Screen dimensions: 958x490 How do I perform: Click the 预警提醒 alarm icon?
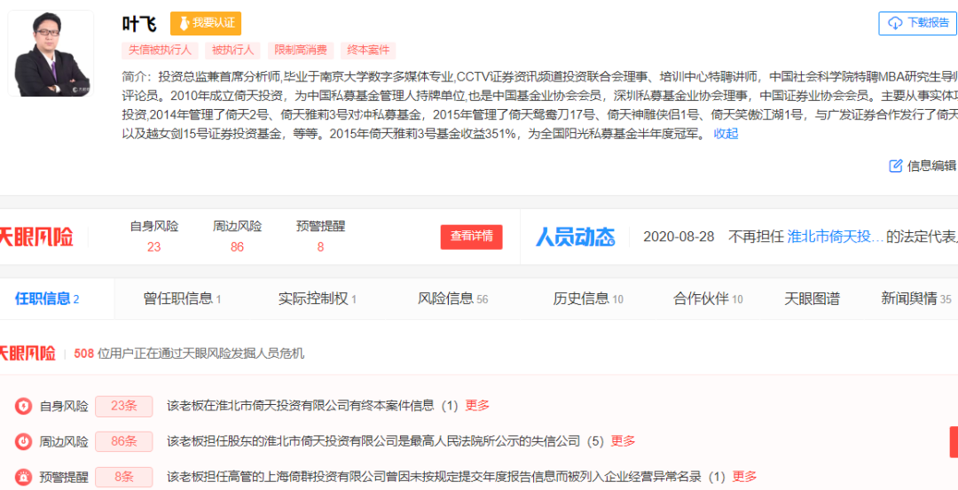23,477
